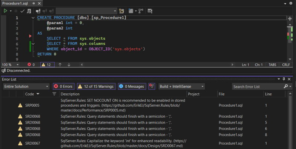The height and width of the screenshot is (149, 296).
Task: Toggle the 0 Messages filter button
Action: point(132,87)
